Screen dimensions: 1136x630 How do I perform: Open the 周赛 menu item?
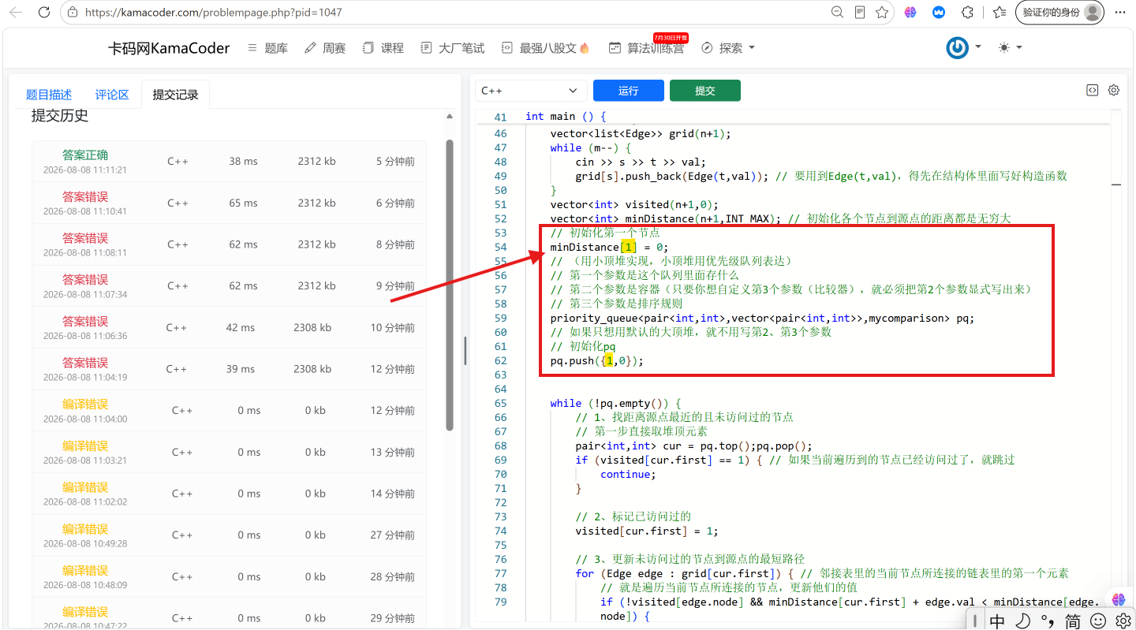[x=325, y=48]
